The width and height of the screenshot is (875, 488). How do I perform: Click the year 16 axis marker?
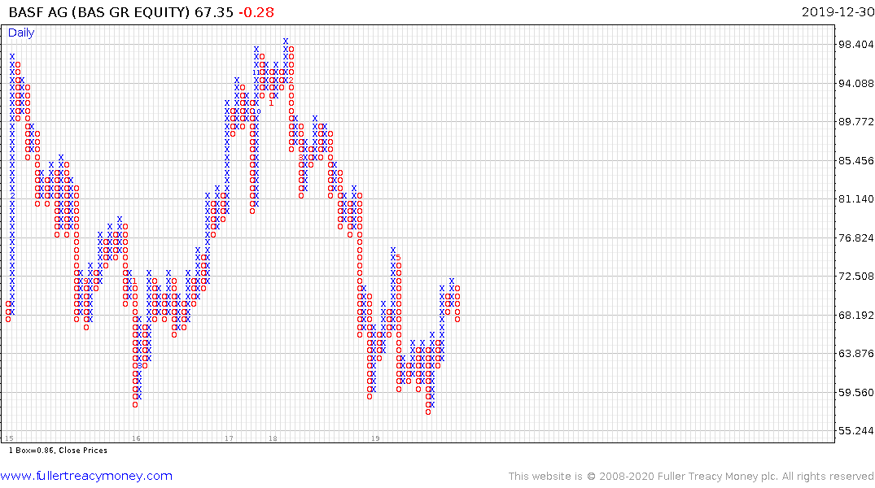pos(136,438)
